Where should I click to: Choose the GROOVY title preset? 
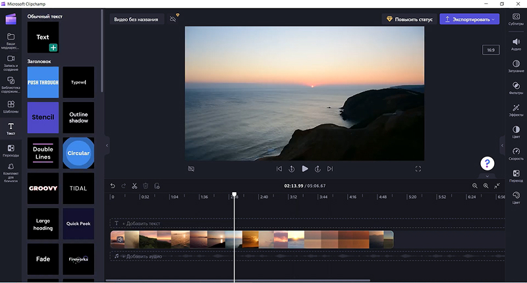[43, 188]
